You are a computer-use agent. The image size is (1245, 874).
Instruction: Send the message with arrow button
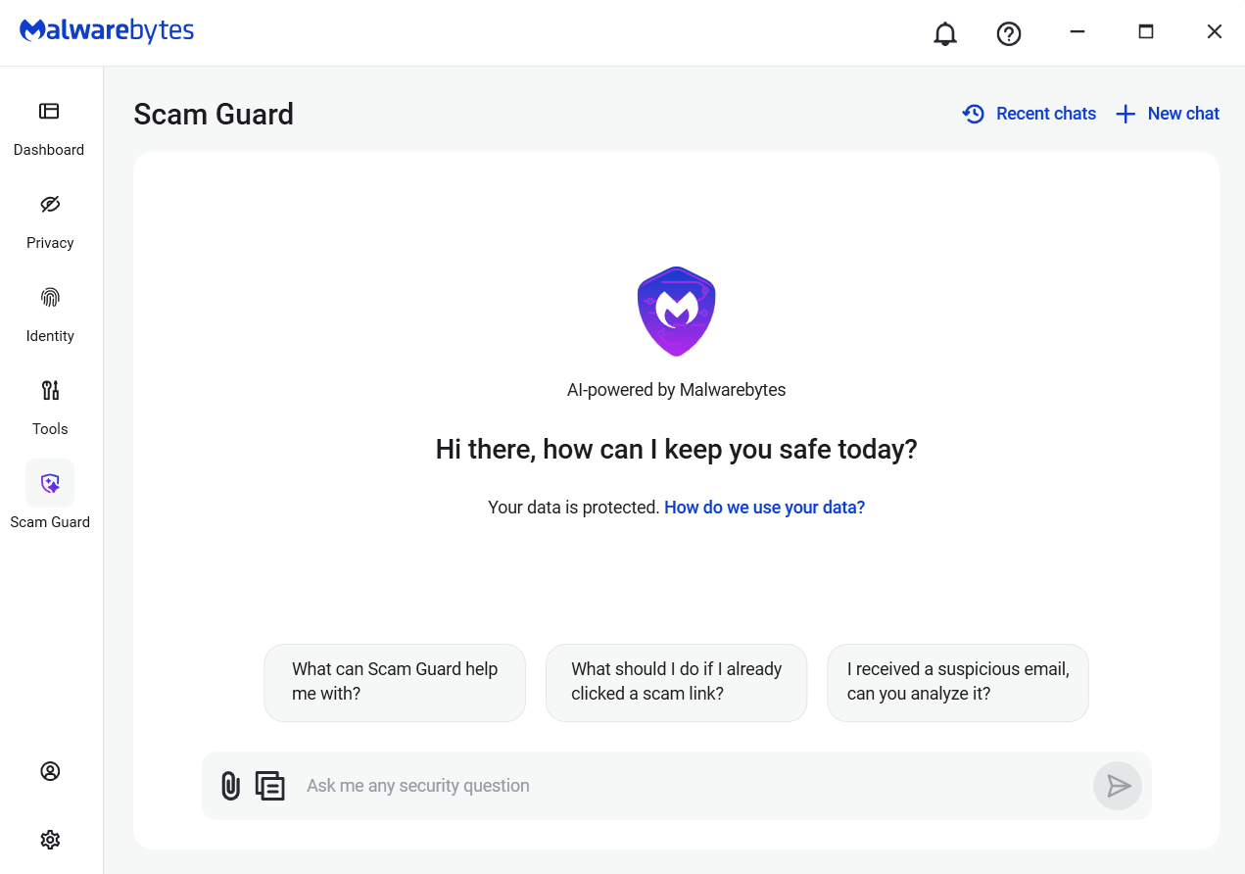coord(1118,786)
